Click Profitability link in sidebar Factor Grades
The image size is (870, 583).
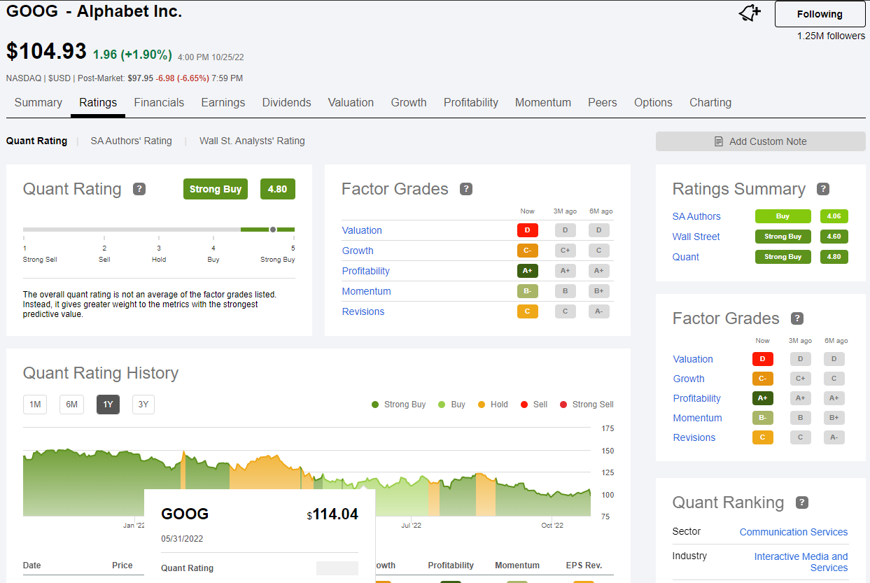pyautogui.click(x=697, y=398)
